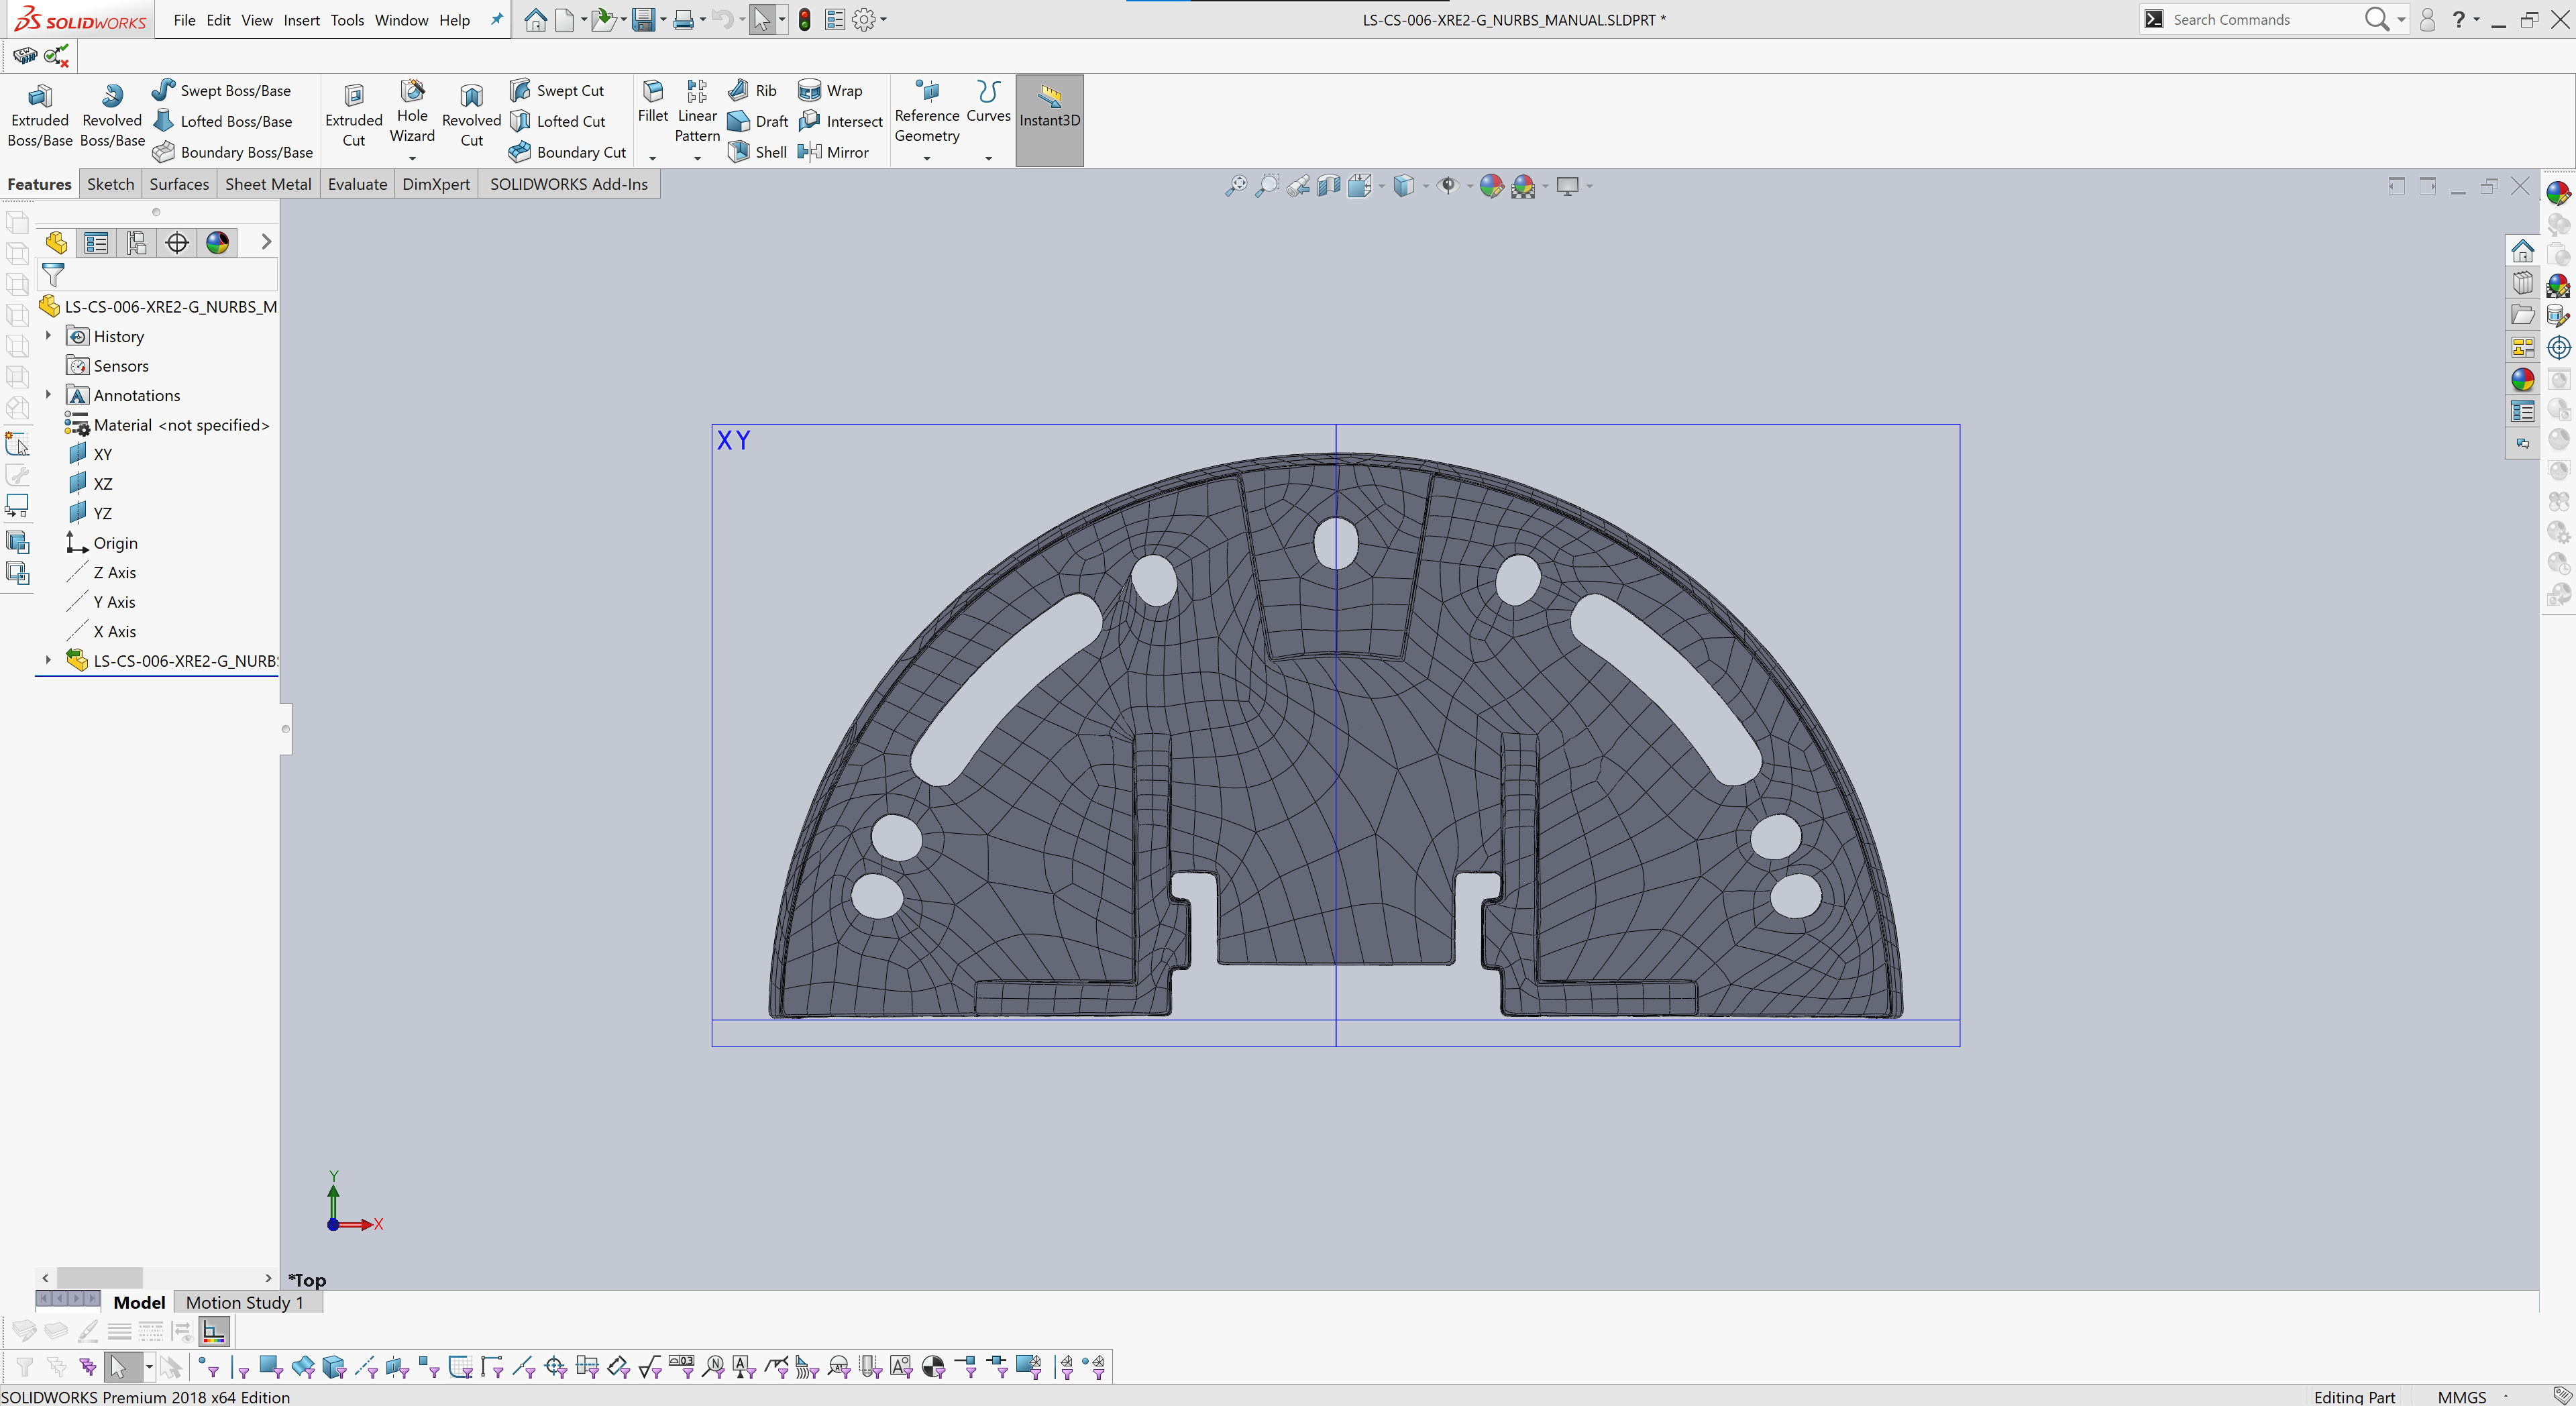The width and height of the screenshot is (2576, 1406).
Task: Click the Zoom to Fit icon
Action: click(1236, 186)
